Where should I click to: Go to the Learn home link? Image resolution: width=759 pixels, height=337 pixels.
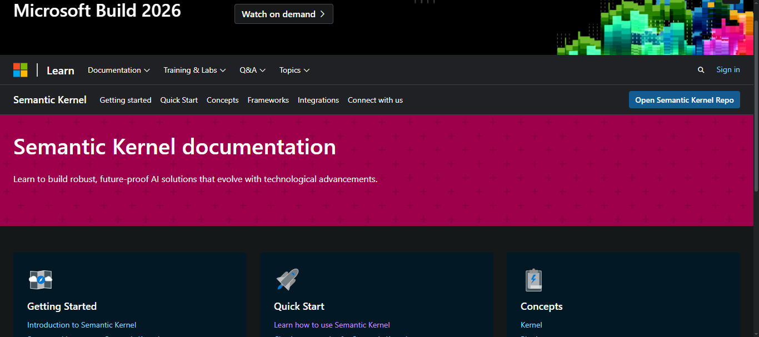click(61, 71)
